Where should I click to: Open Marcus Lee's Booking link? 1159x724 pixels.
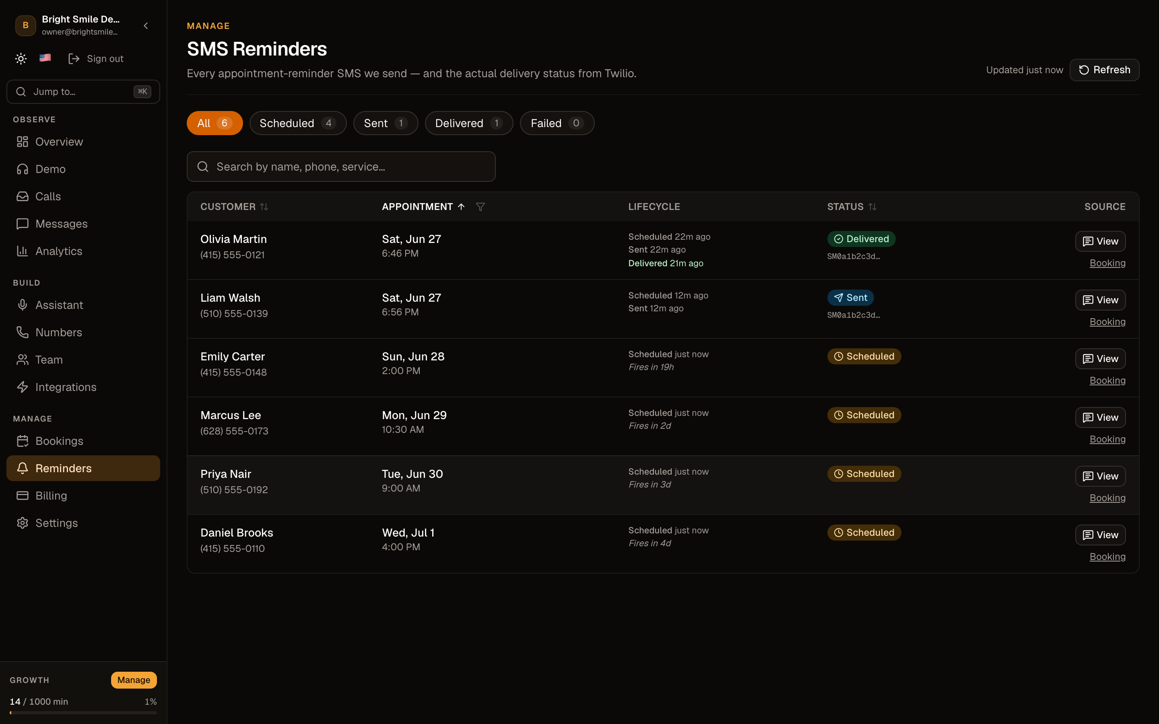[x=1107, y=439]
